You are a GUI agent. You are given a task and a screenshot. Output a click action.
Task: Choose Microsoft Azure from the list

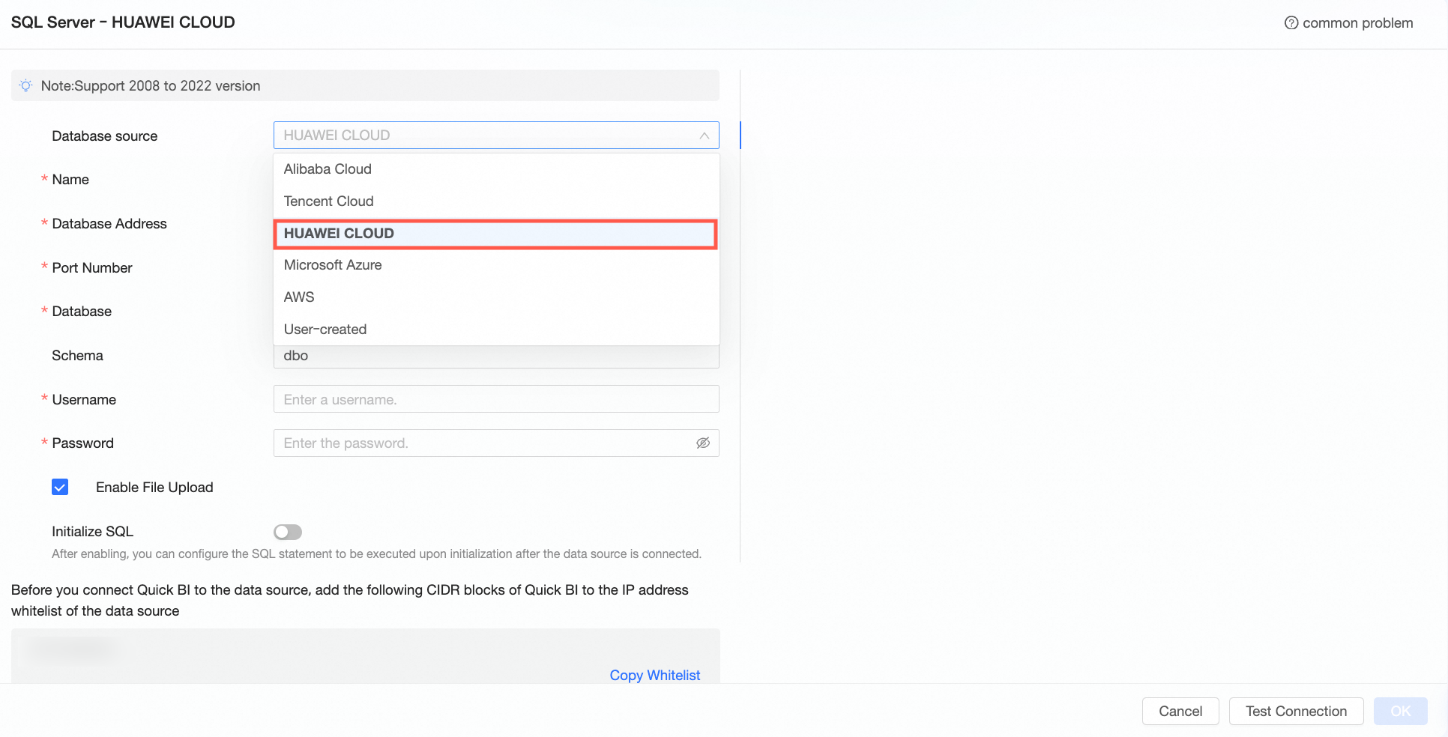[333, 264]
